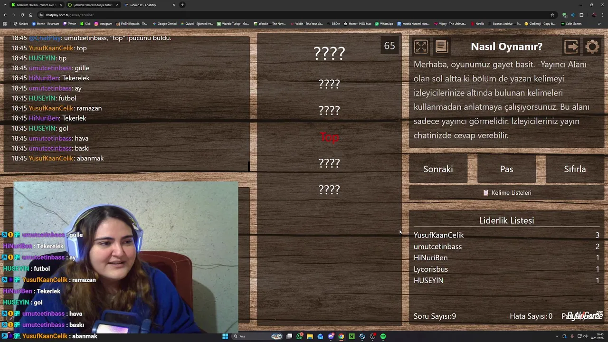The width and height of the screenshot is (608, 342).
Task: Close the Çözüldü Valorant tab
Action: 117,5
